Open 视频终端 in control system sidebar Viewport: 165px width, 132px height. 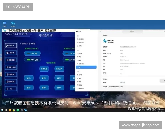click(x=11, y=82)
